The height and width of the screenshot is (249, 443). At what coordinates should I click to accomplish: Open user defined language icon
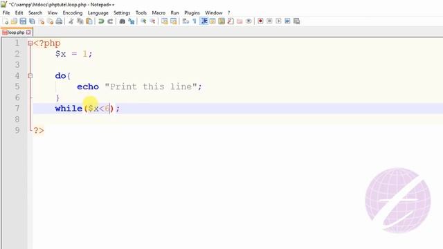[x=213, y=21]
